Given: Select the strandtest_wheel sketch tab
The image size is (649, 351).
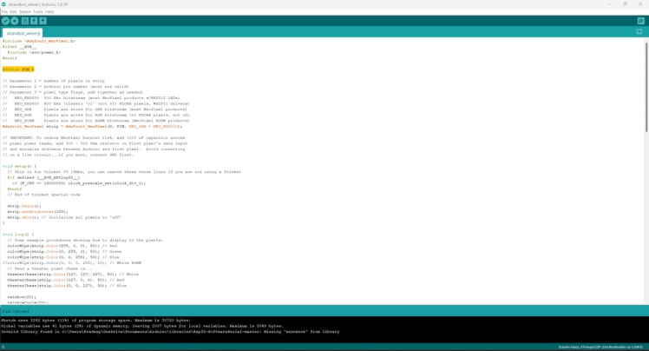Looking at the screenshot, I should [x=23, y=33].
